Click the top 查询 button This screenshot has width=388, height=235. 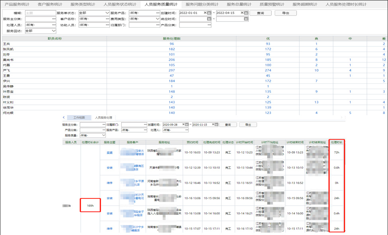coord(260,13)
